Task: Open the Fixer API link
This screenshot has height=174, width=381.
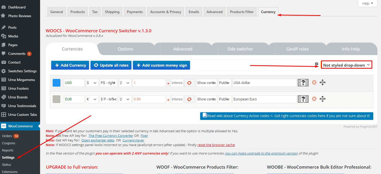Action: tap(144, 136)
